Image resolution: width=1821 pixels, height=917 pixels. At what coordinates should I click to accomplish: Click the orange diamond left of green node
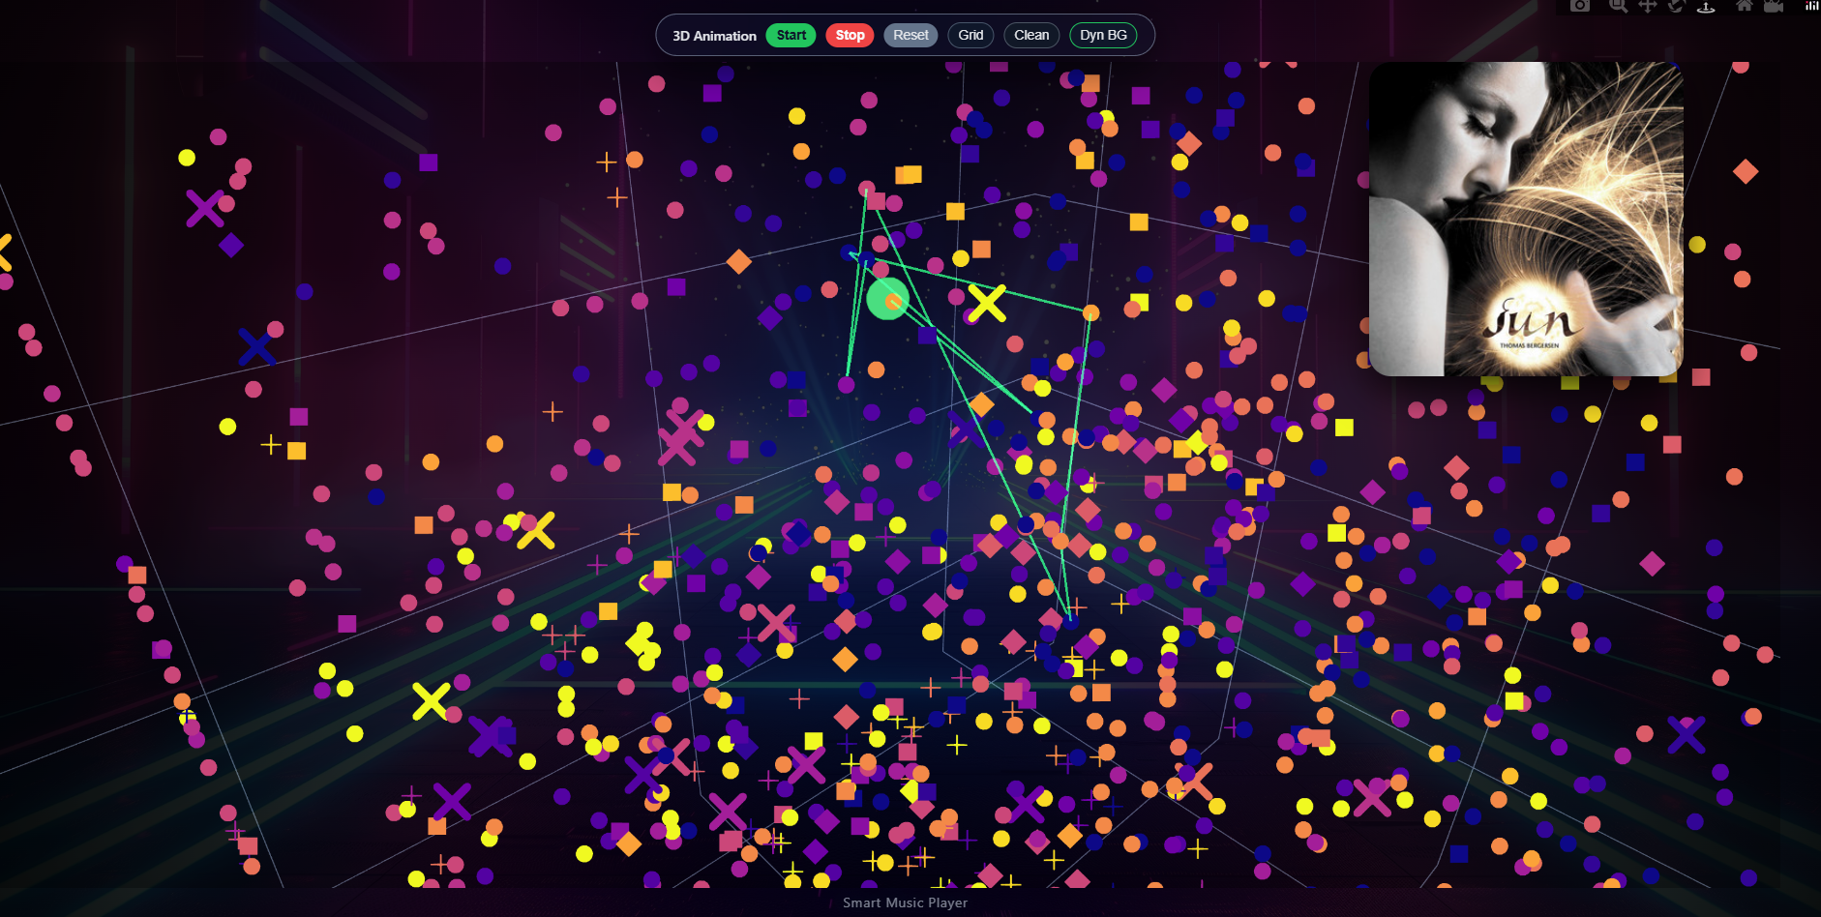738,261
